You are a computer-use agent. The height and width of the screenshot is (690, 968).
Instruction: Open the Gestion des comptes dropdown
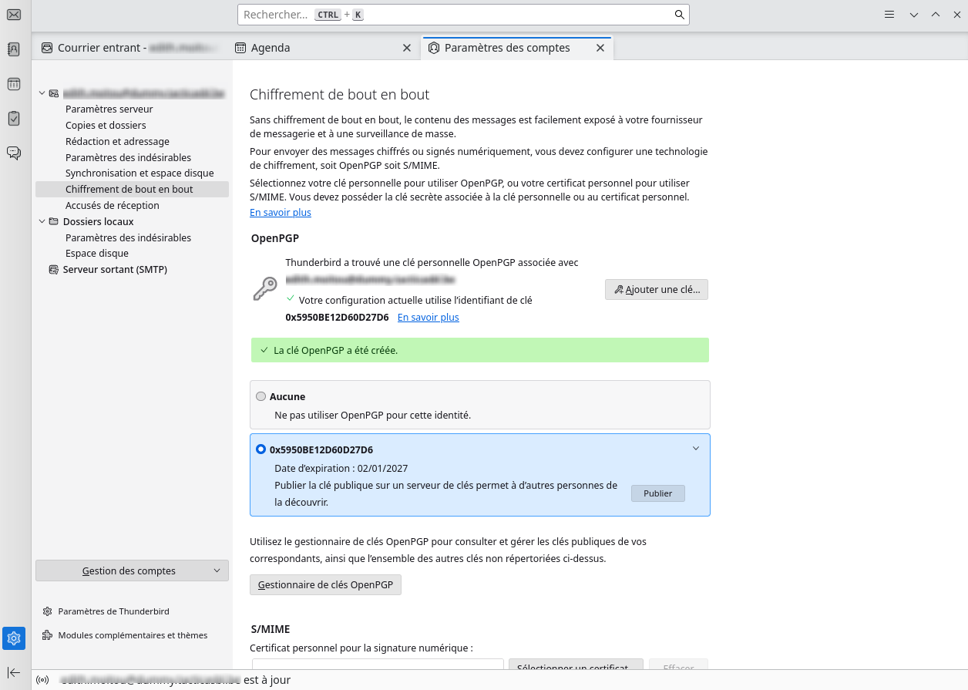(x=132, y=571)
